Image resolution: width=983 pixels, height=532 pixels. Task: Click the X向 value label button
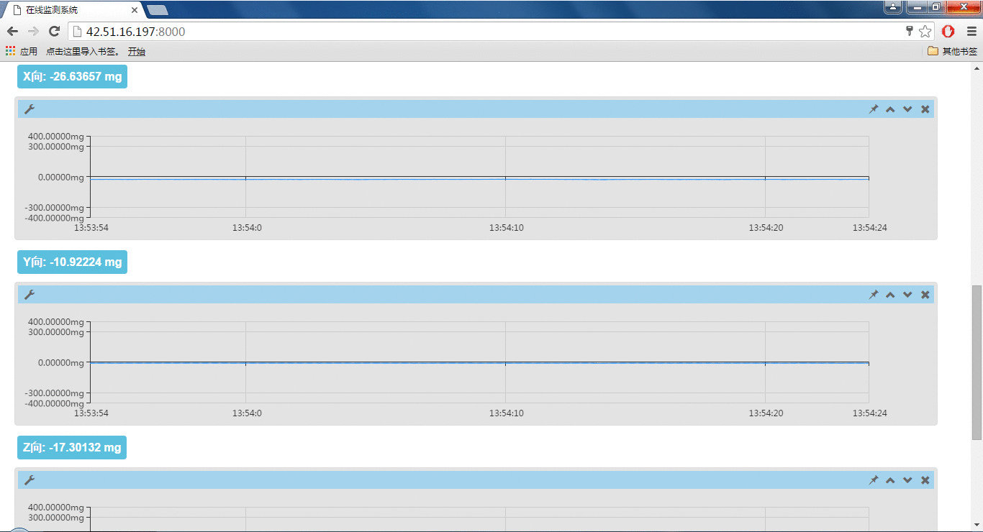coord(72,77)
